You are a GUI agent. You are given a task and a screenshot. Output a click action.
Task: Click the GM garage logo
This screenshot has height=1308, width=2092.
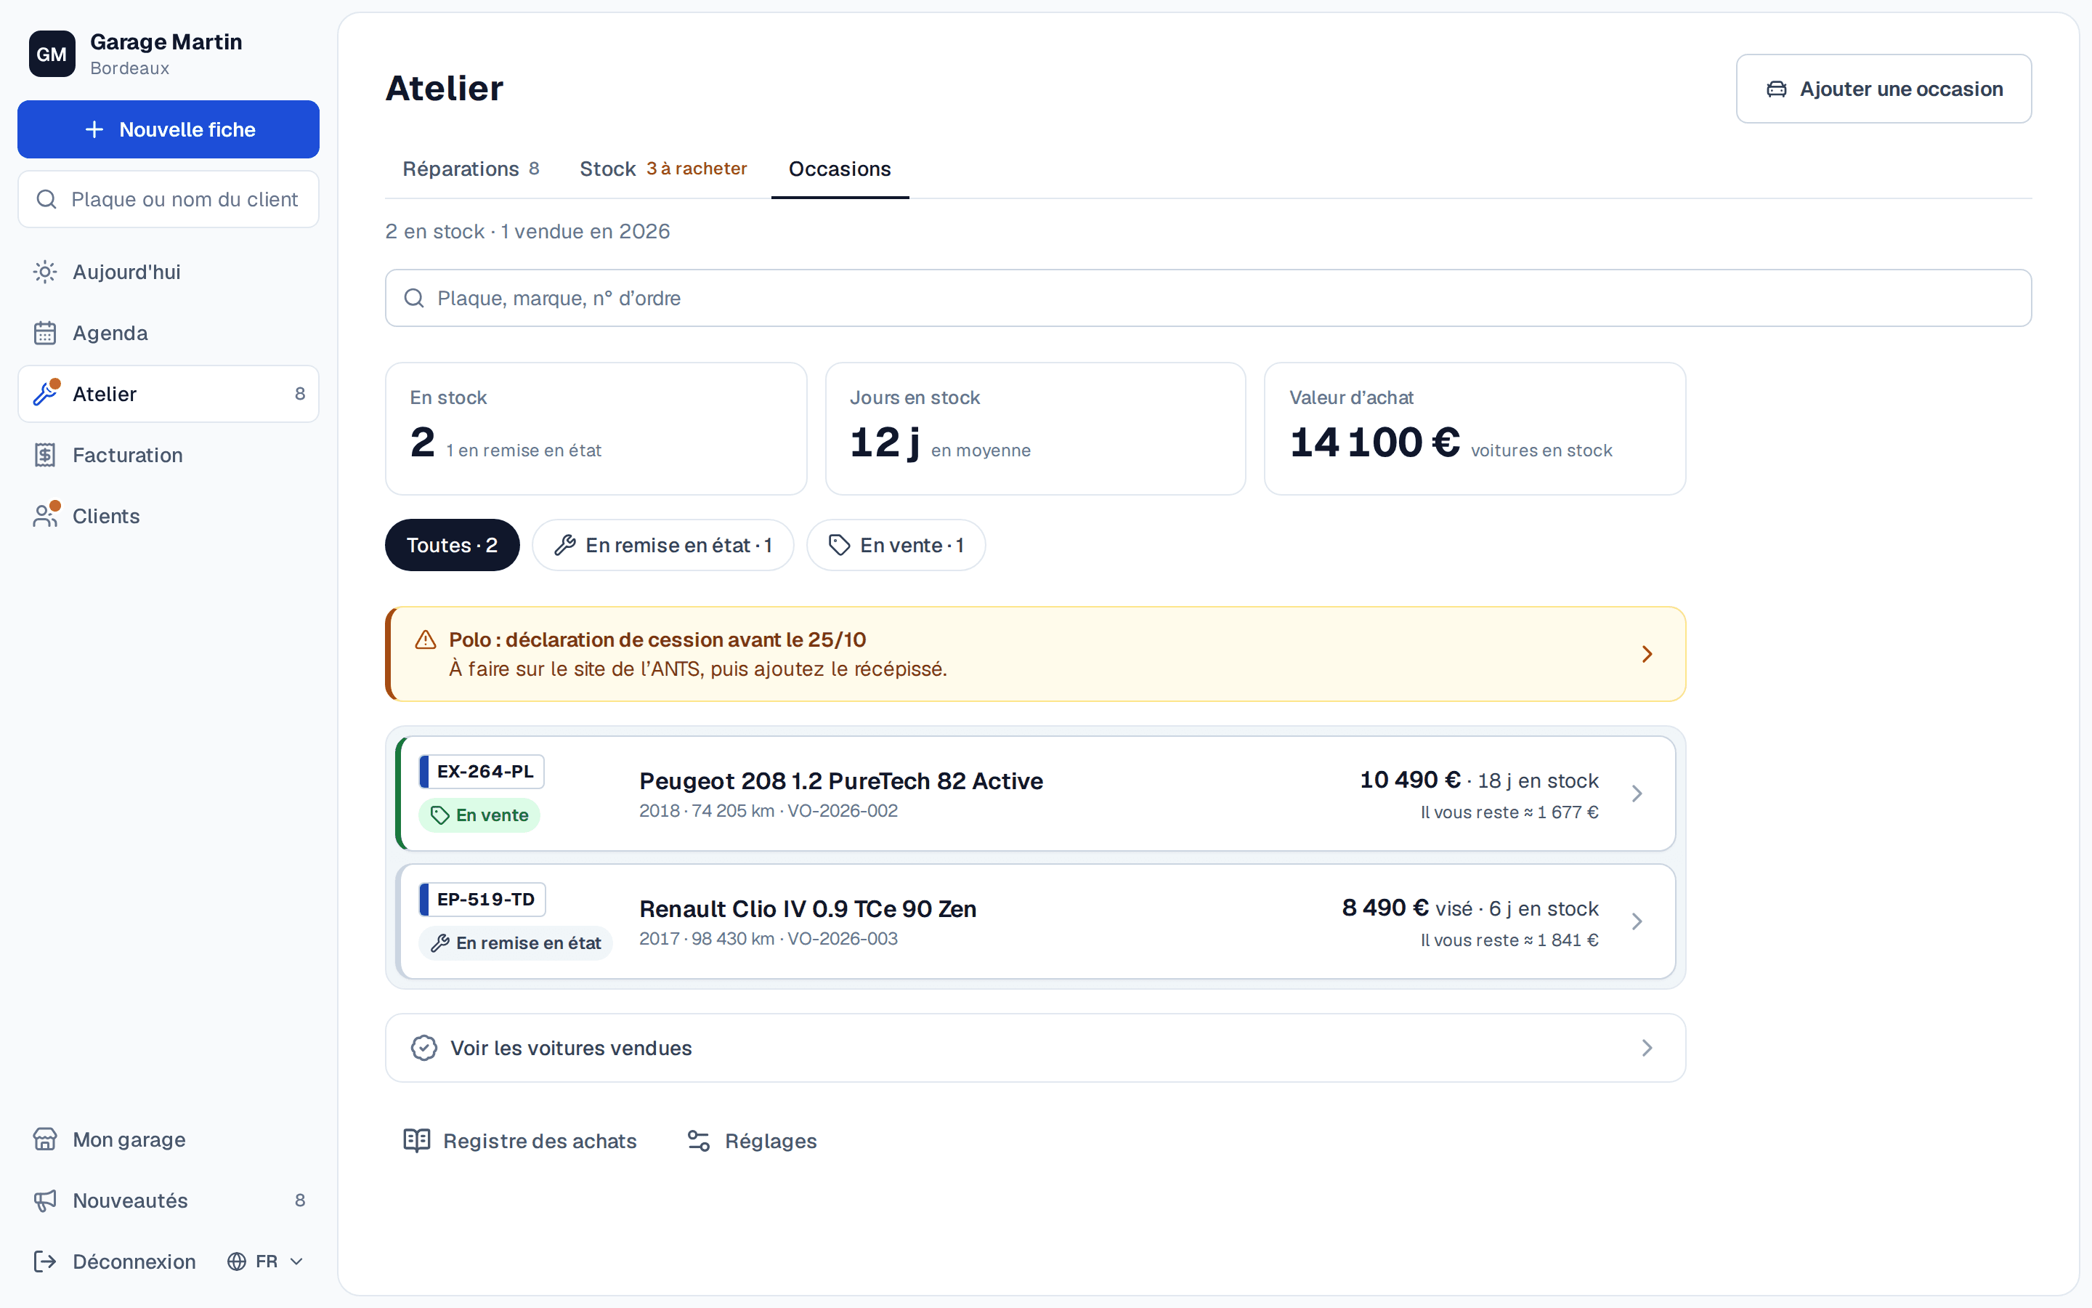[52, 54]
